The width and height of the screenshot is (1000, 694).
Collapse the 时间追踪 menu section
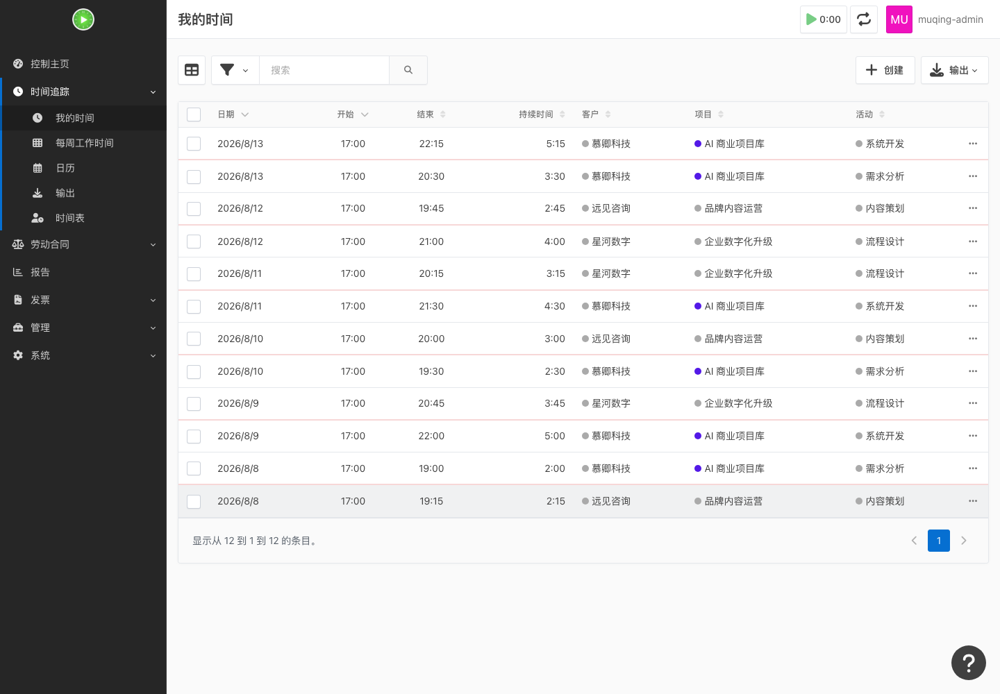point(83,92)
